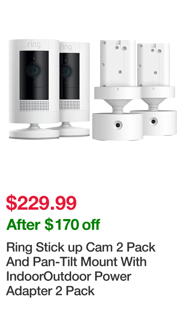Click the 'And Pan-Tilt Mount With' title line

pyautogui.click(x=76, y=262)
